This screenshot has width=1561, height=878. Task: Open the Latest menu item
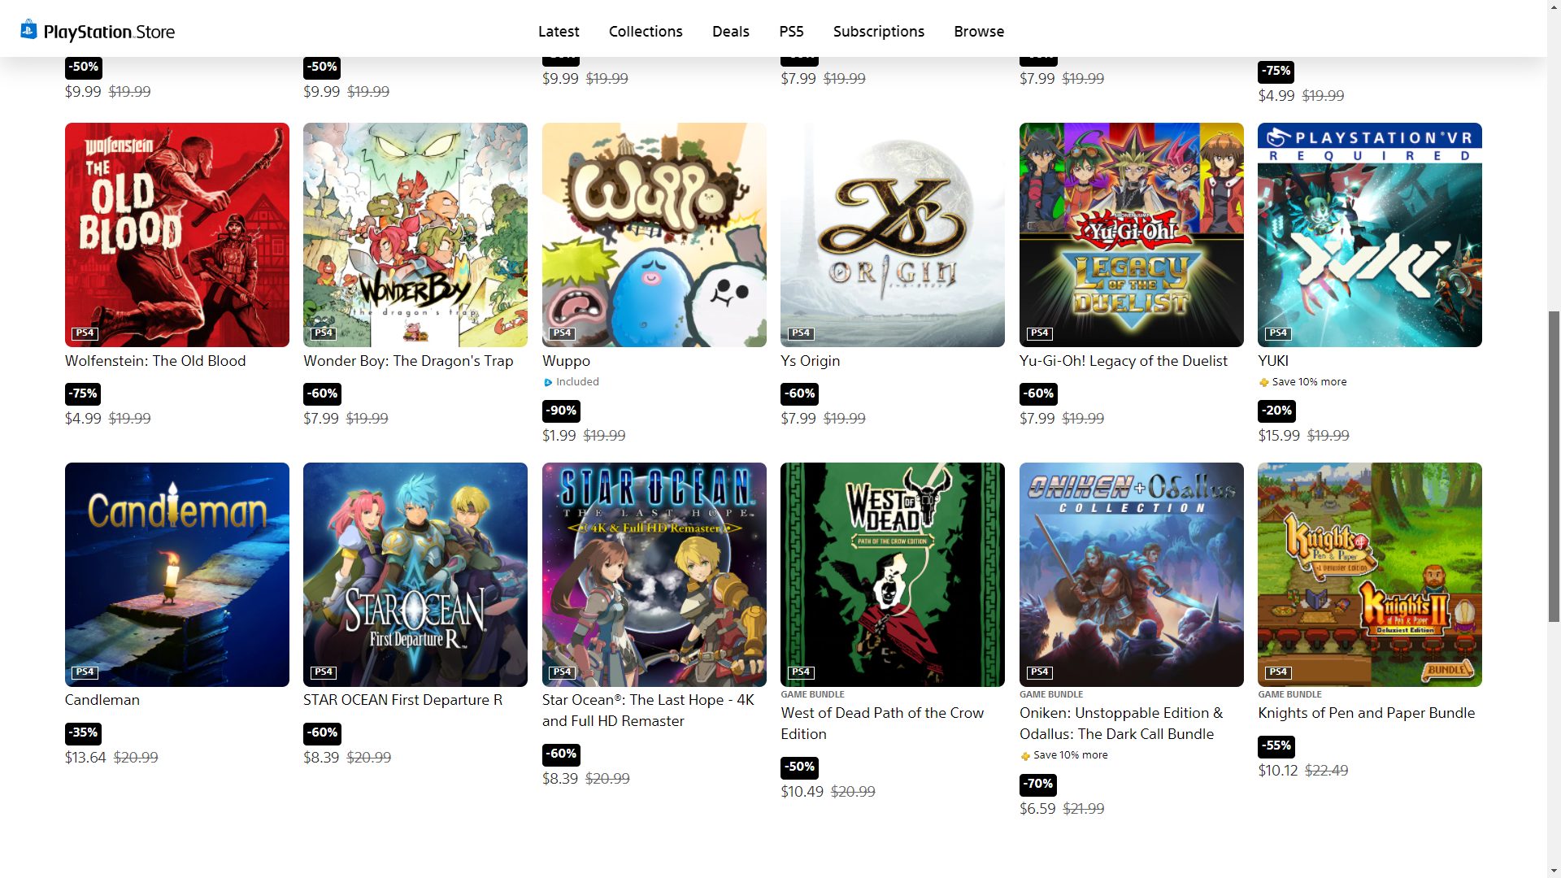click(x=559, y=31)
